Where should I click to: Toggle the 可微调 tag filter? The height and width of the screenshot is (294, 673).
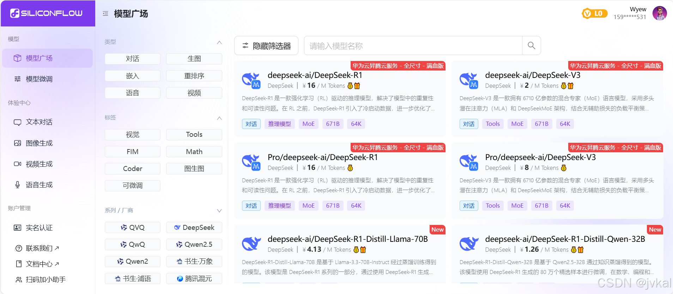pyautogui.click(x=133, y=185)
